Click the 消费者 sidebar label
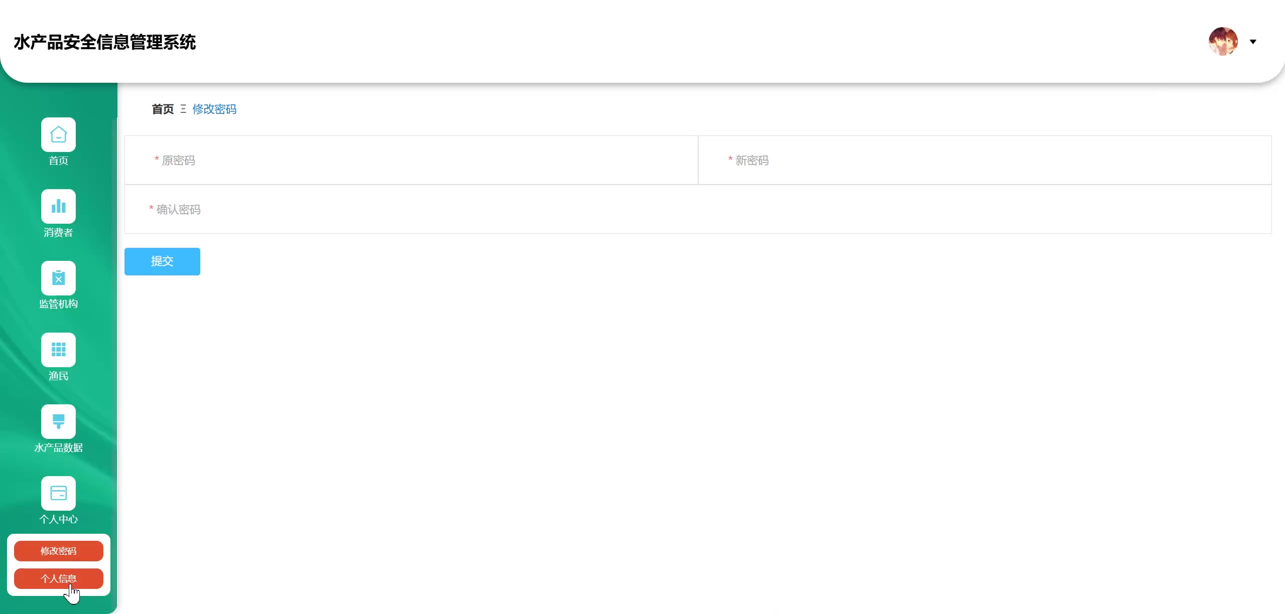Image resolution: width=1285 pixels, height=614 pixels. [x=58, y=232]
